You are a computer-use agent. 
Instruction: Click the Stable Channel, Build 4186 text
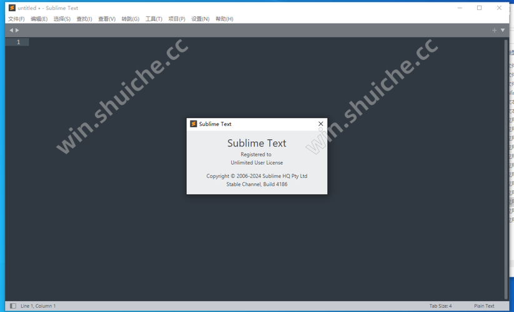point(257,184)
